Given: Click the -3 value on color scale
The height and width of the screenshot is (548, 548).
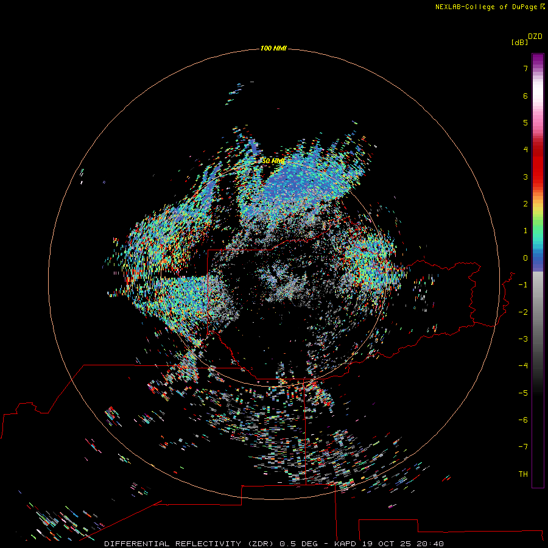Looking at the screenshot, I should coord(523,339).
